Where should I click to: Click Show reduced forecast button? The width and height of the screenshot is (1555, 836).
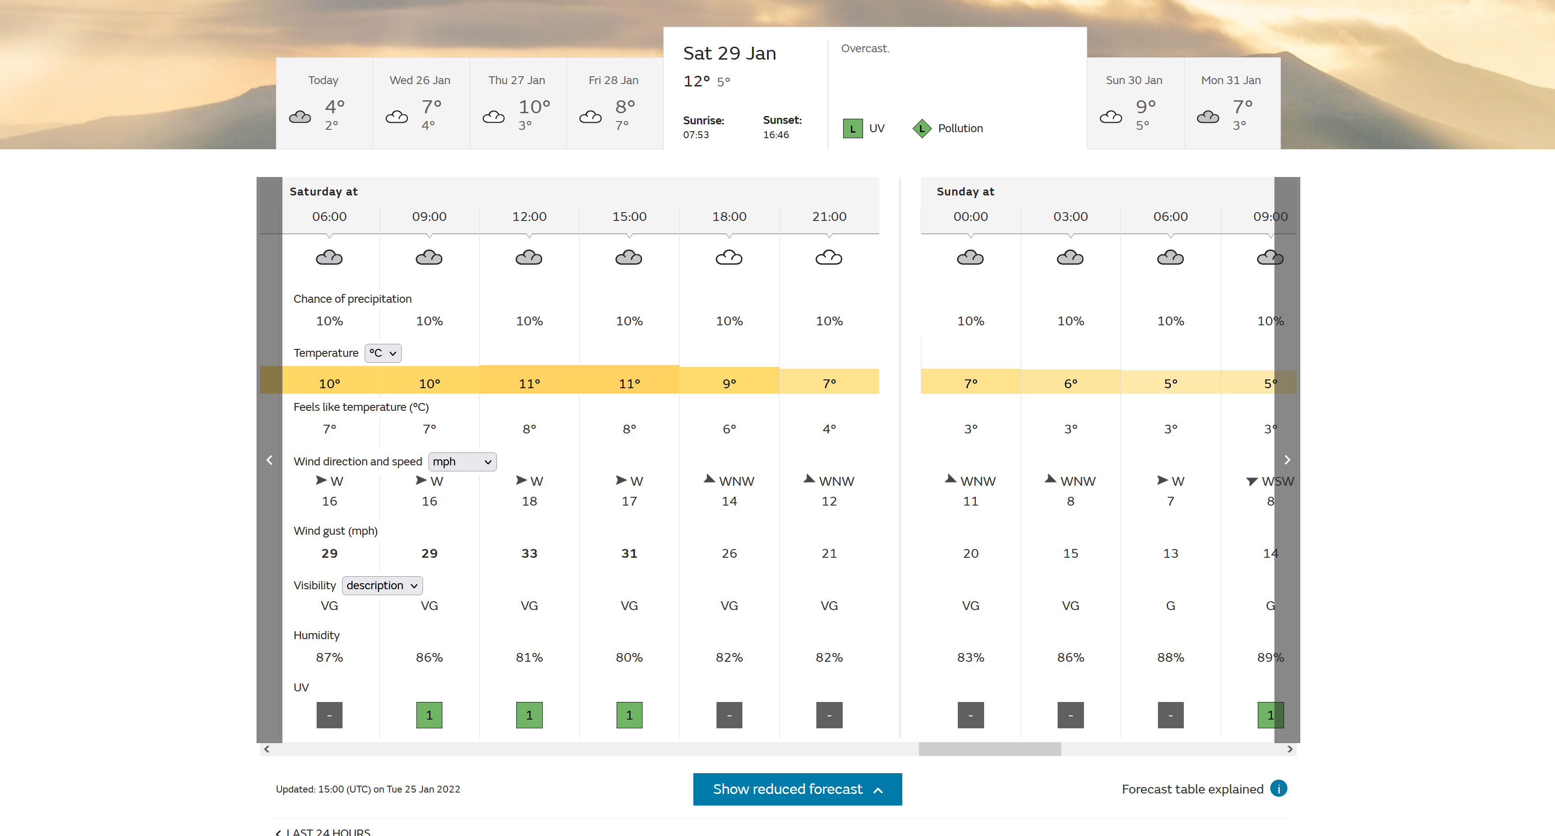pyautogui.click(x=797, y=789)
